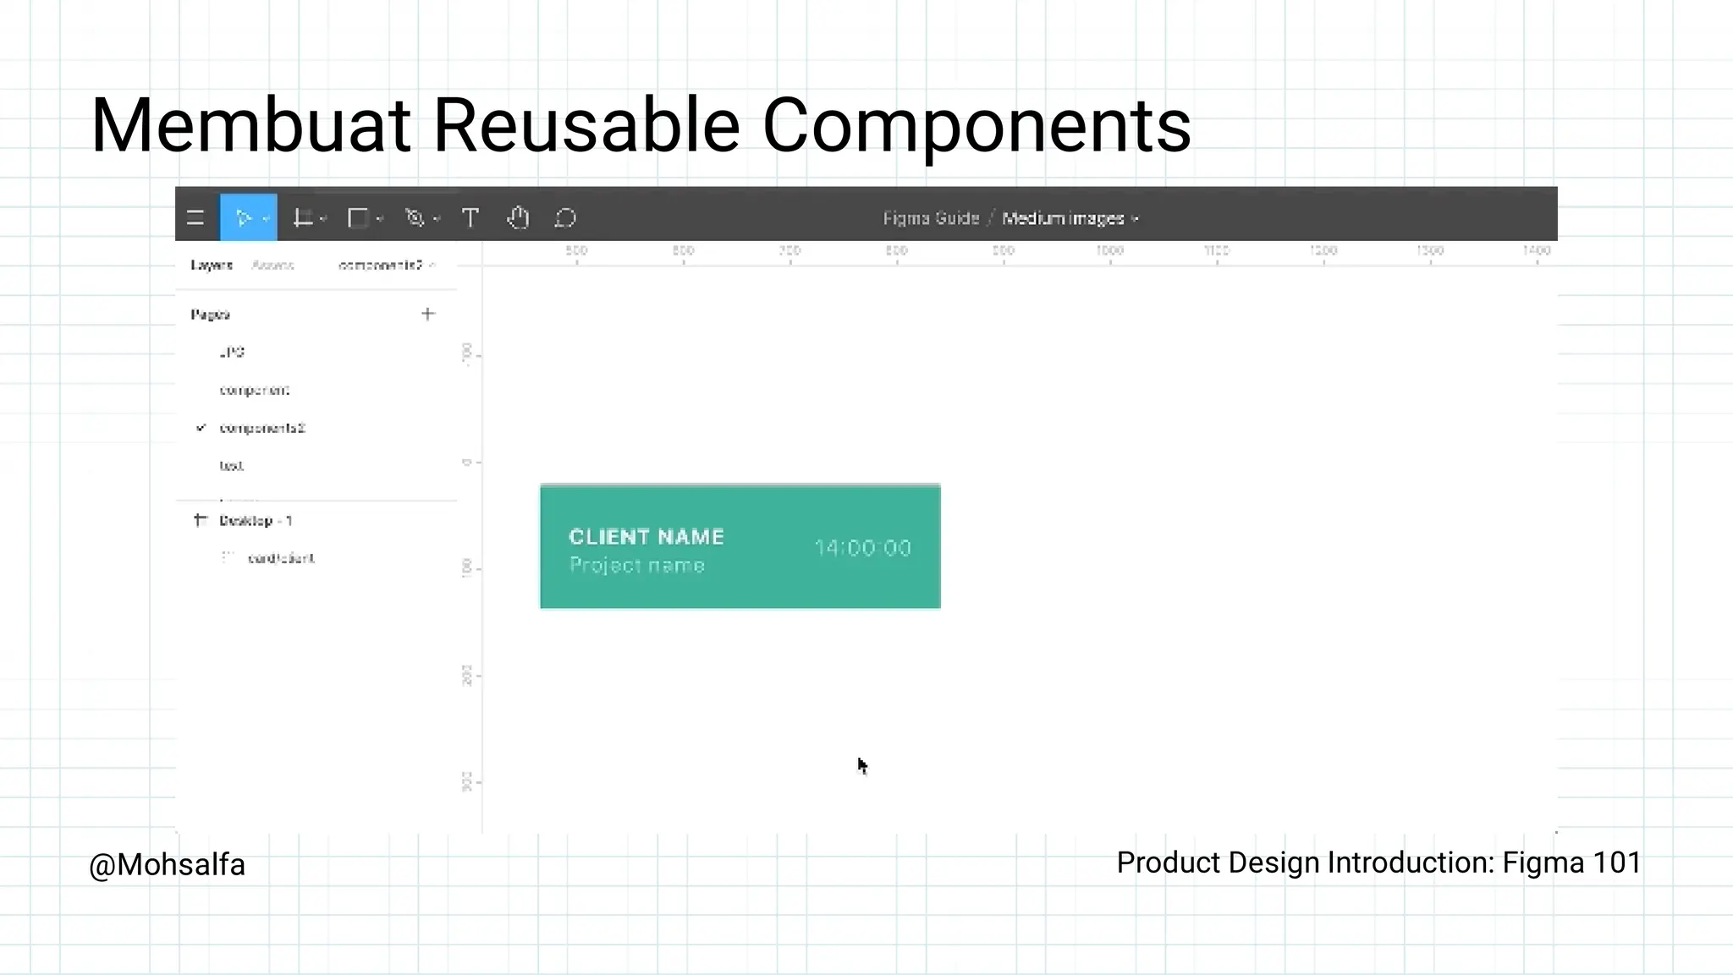Expand the Frame tool dropdown arrow
The height and width of the screenshot is (975, 1733).
(x=323, y=219)
